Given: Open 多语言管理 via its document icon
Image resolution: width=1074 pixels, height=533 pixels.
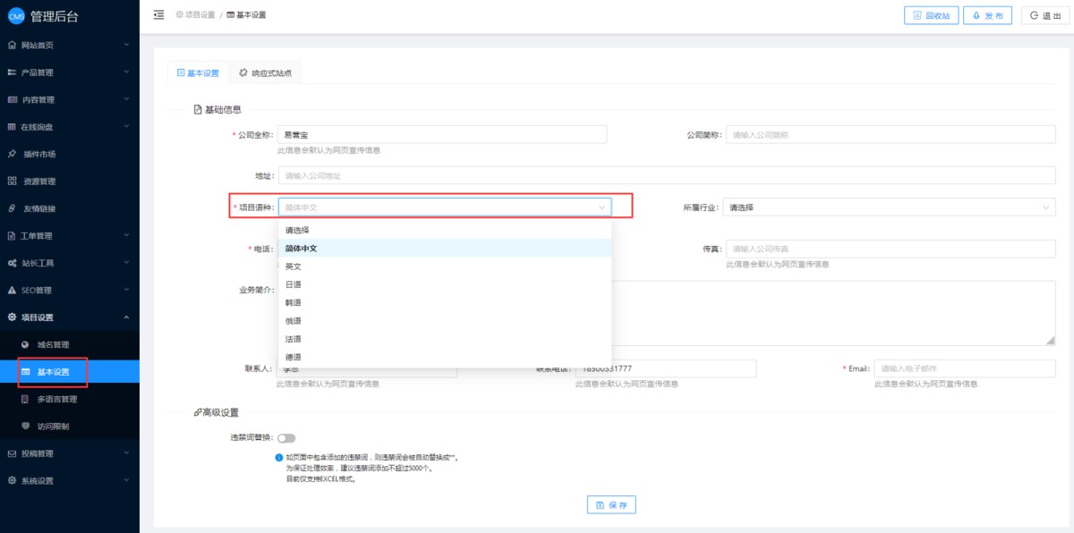Looking at the screenshot, I should [x=25, y=399].
